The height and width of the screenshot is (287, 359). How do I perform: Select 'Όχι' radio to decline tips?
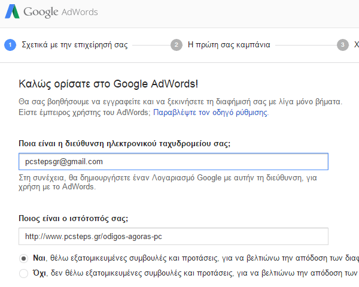click(x=23, y=273)
